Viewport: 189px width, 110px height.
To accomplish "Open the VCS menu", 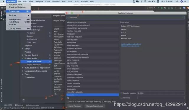I will pyautogui.click(x=76, y=1).
